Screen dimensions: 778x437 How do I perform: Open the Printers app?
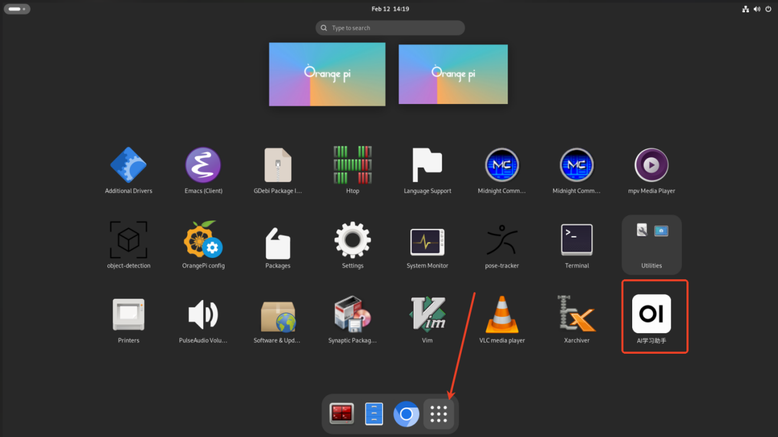point(129,315)
